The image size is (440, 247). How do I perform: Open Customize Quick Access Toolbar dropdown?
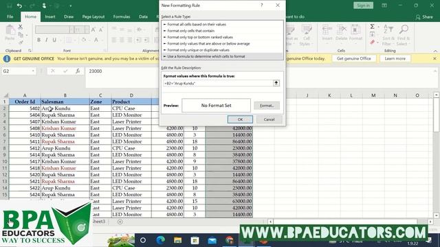[71, 5]
